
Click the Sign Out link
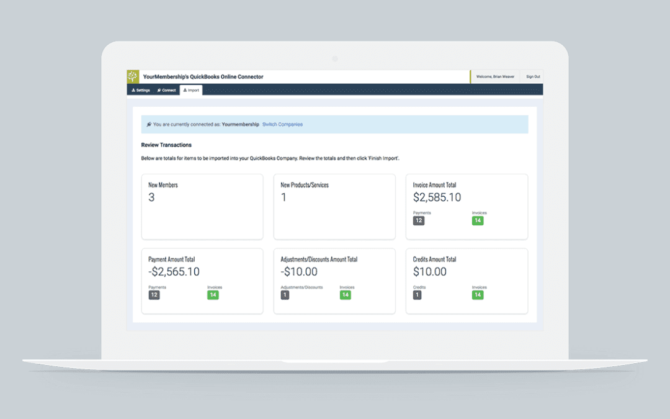click(x=533, y=76)
